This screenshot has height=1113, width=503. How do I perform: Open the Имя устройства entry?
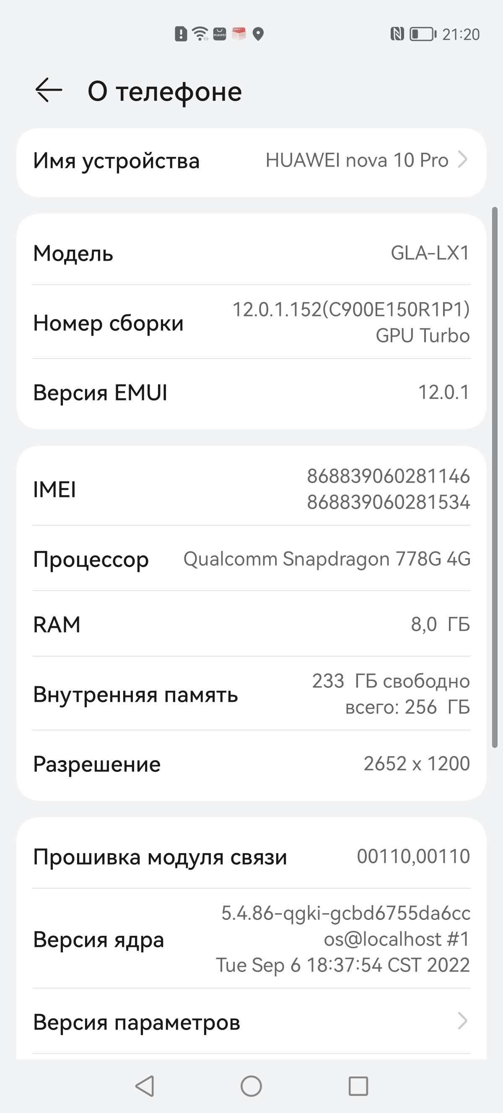(117, 161)
